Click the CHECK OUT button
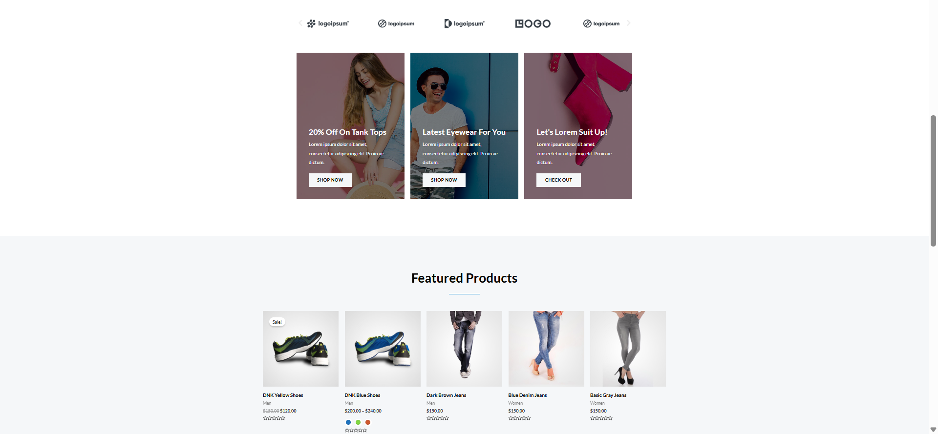Screen dimensions: 938x434 (558, 180)
